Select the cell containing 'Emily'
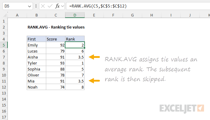The image size is (210, 120). 36,45
